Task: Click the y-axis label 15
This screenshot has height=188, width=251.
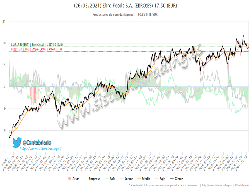Action: click(4, 65)
